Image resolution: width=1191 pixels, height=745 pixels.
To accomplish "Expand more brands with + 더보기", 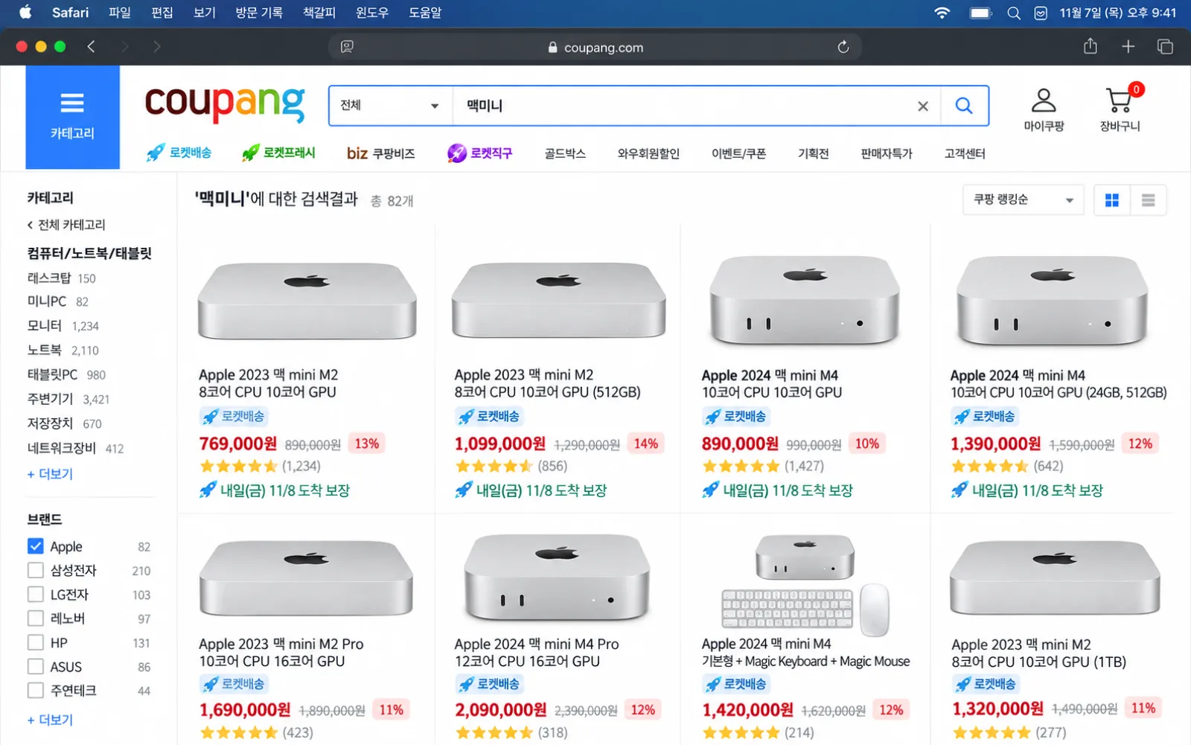I will [50, 720].
